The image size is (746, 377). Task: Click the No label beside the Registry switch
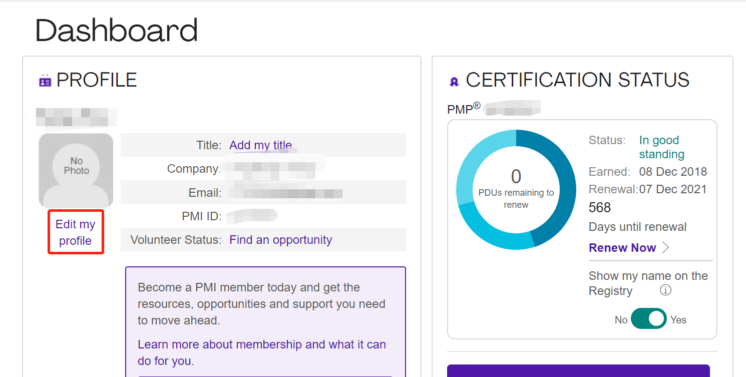[621, 320]
